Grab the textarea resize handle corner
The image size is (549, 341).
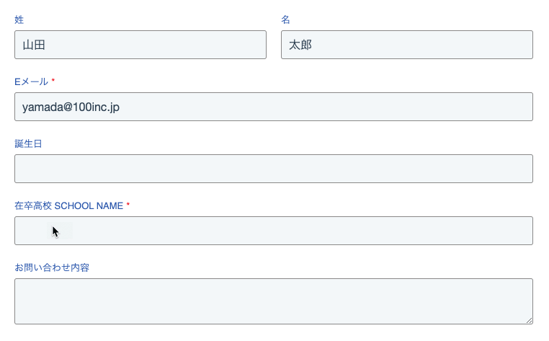(529, 320)
